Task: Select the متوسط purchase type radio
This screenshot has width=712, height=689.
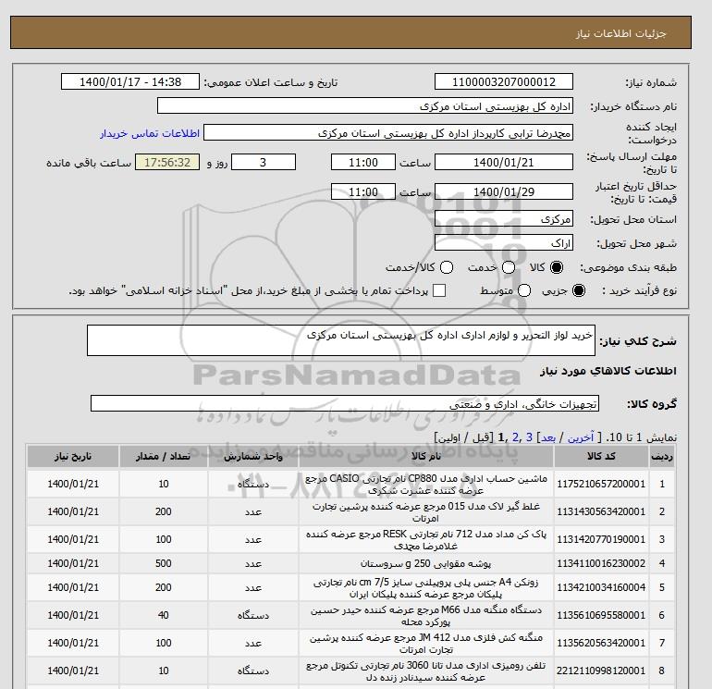Action: click(x=524, y=290)
